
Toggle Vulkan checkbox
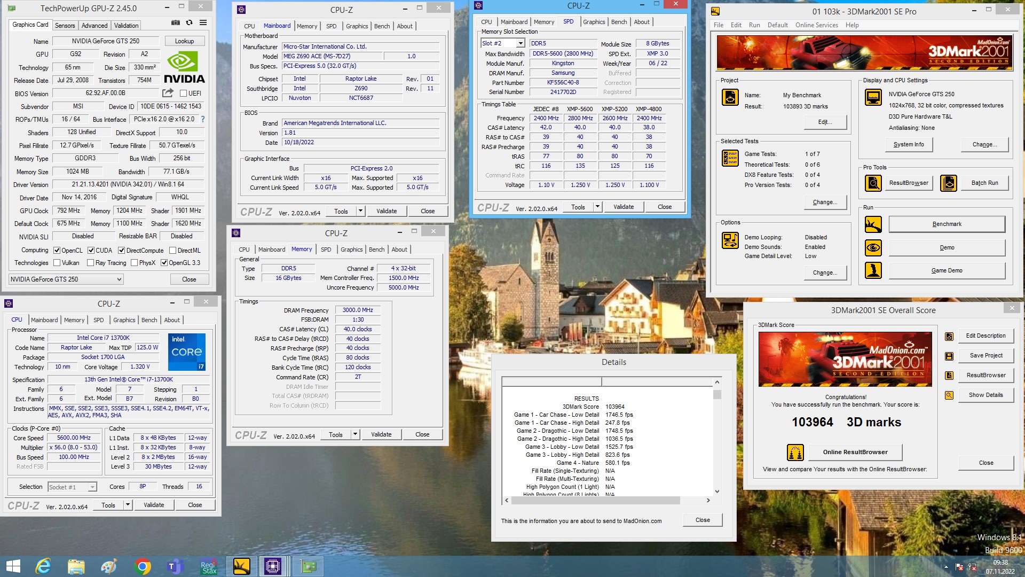click(57, 262)
